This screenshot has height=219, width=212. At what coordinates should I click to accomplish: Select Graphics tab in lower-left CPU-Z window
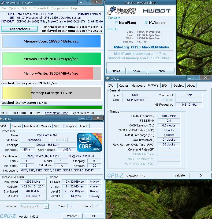[x=71, y=126]
